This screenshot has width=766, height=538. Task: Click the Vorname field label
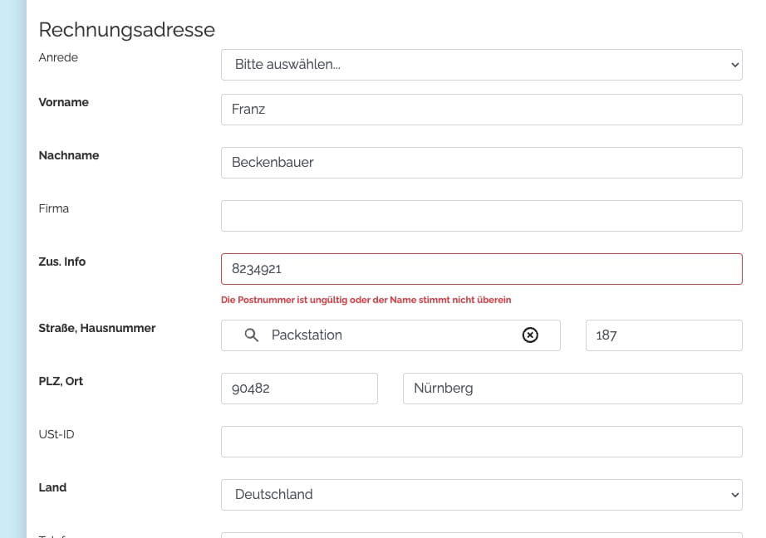click(x=64, y=102)
